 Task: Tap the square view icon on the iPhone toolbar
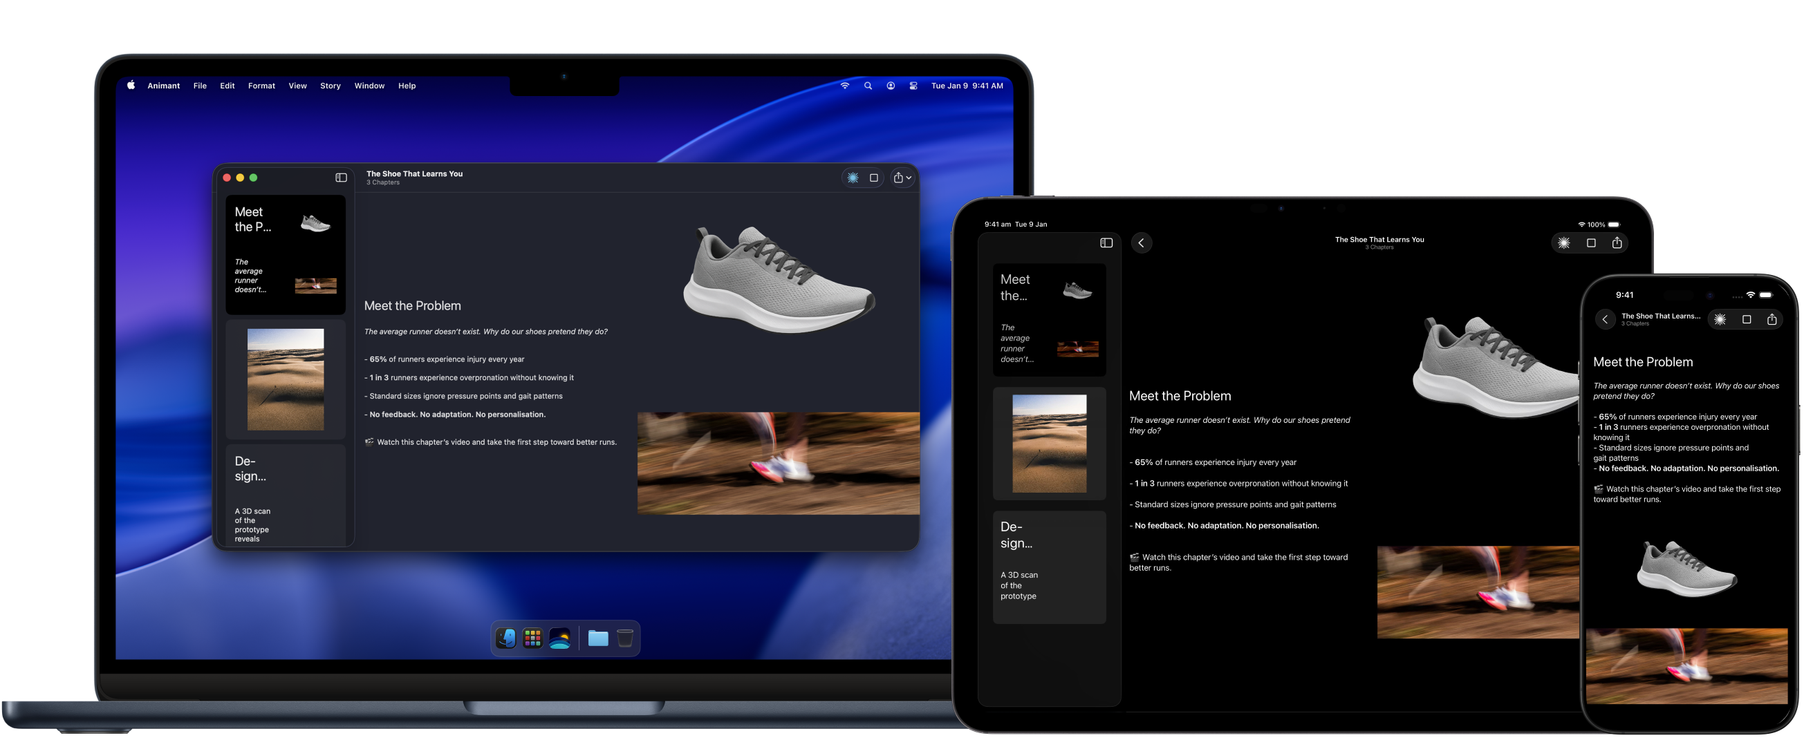pos(1746,319)
